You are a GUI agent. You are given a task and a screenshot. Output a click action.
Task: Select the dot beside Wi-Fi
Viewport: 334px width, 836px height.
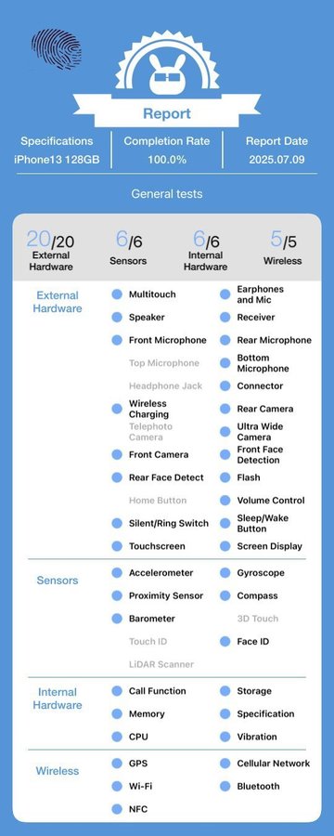point(117,786)
